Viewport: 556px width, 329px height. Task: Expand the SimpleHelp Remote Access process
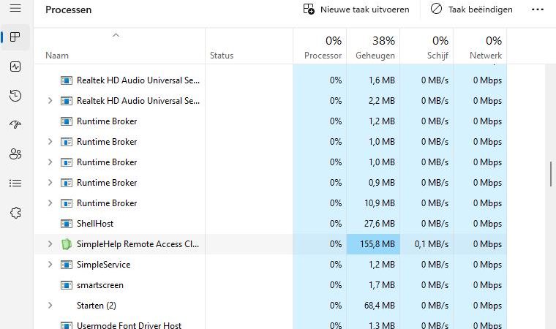click(50, 244)
